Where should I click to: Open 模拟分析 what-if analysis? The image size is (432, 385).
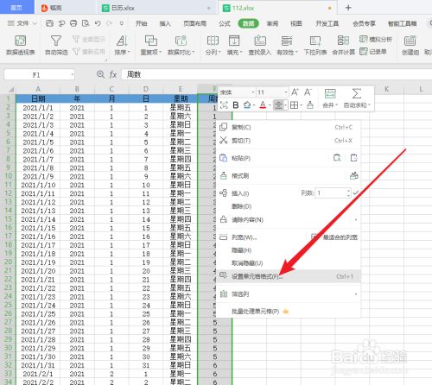(376, 39)
